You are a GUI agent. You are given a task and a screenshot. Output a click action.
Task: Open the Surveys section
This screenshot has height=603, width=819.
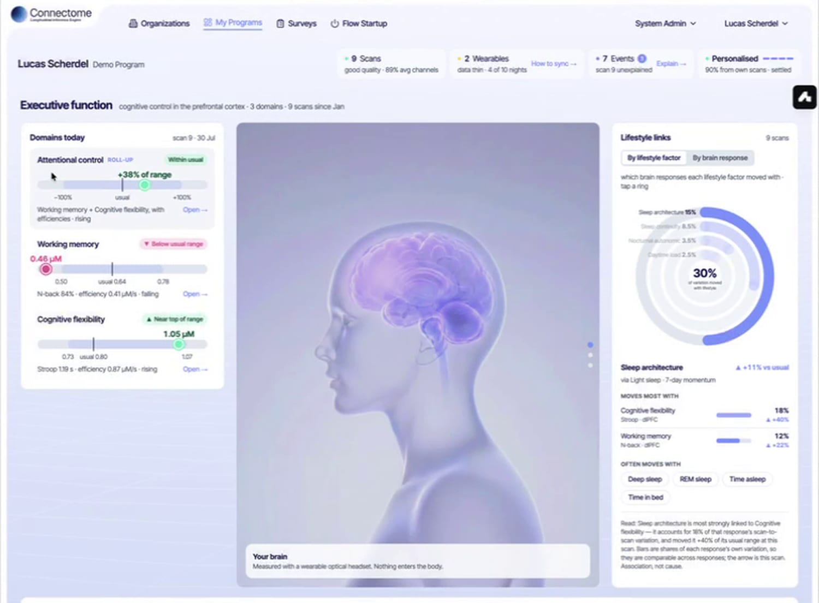click(296, 23)
